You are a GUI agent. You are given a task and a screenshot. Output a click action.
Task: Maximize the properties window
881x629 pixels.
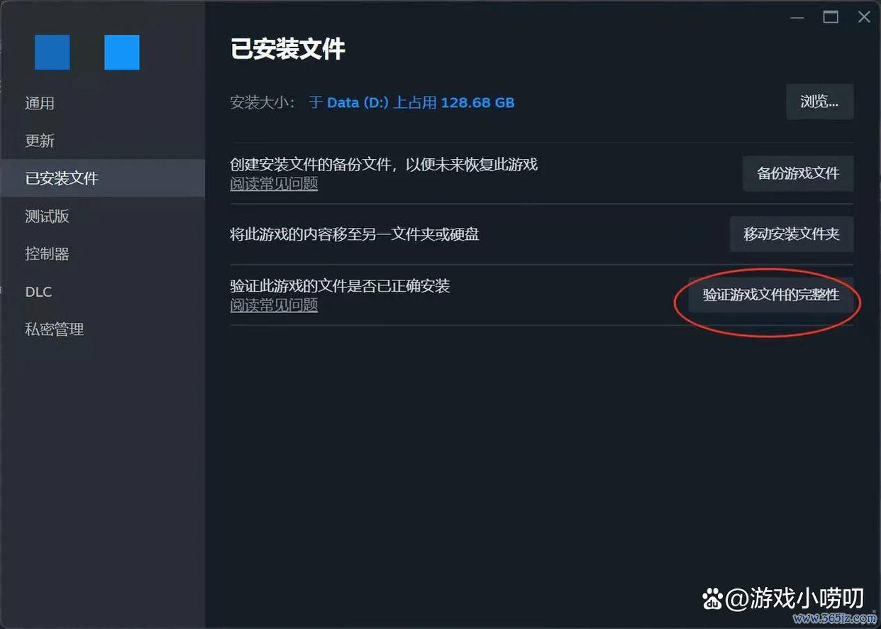click(x=831, y=17)
